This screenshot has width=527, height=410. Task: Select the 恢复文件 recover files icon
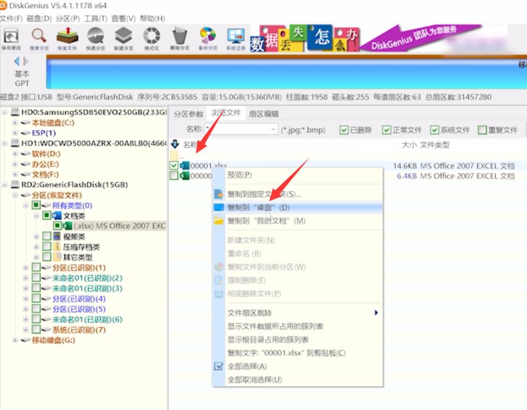pyautogui.click(x=67, y=38)
